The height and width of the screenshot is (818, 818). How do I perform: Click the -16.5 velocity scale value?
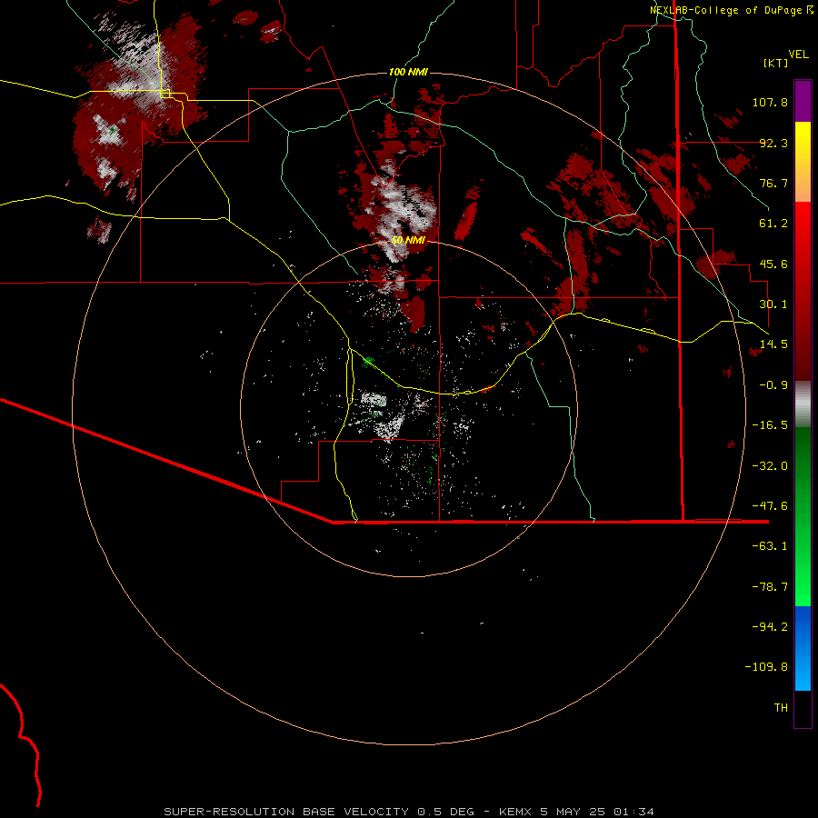[x=770, y=425]
